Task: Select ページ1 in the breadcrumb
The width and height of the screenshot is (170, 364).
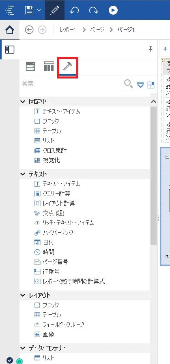Action: [126, 30]
